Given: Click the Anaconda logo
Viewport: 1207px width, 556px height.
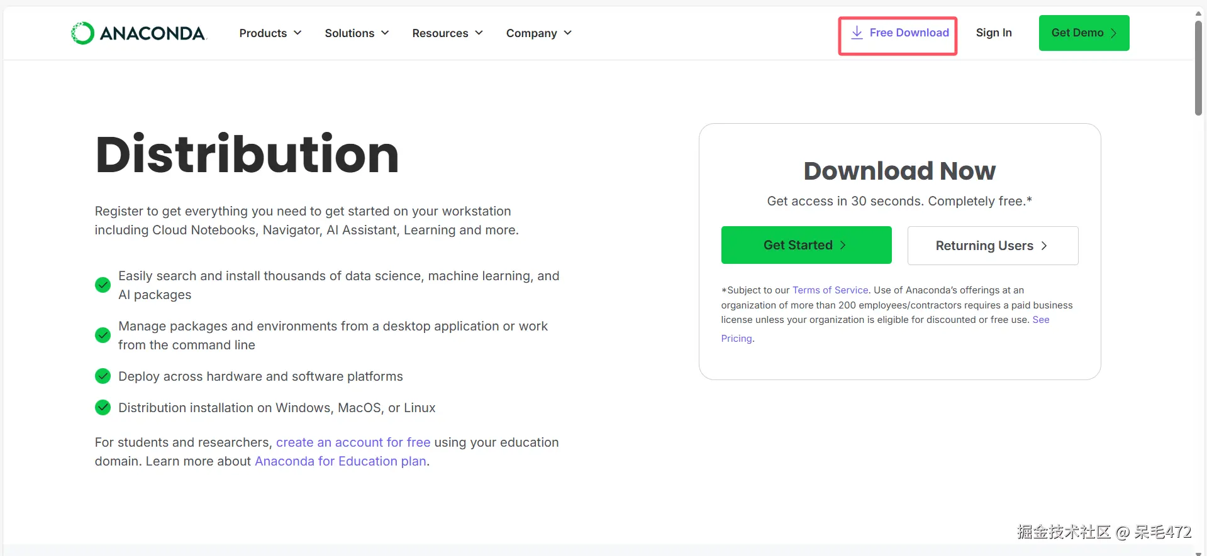Looking at the screenshot, I should 138,33.
